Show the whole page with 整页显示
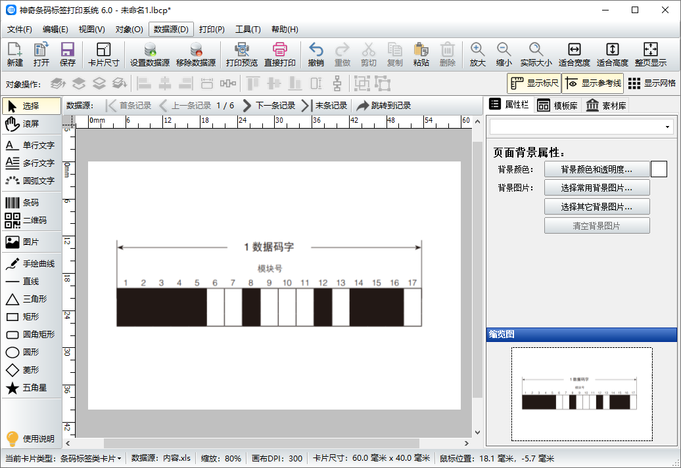 [651, 54]
